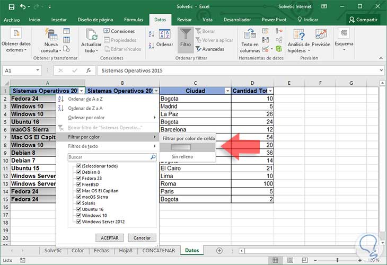Viewport: 387px width, 265px height.
Task: Add a new sheet with plus icon
Action: [x=219, y=251]
